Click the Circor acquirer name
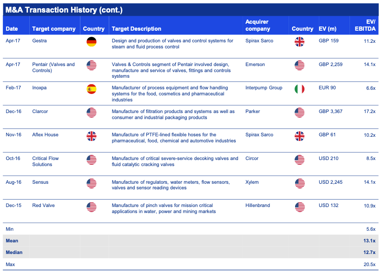This screenshot has width=382, height=274. (252, 159)
